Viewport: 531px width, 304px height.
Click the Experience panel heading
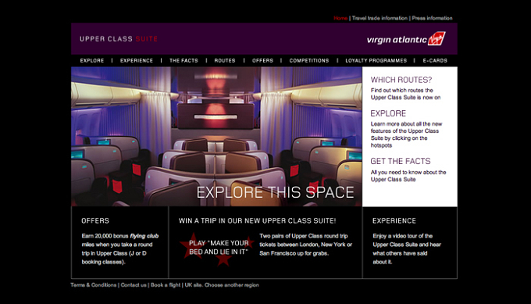click(394, 220)
